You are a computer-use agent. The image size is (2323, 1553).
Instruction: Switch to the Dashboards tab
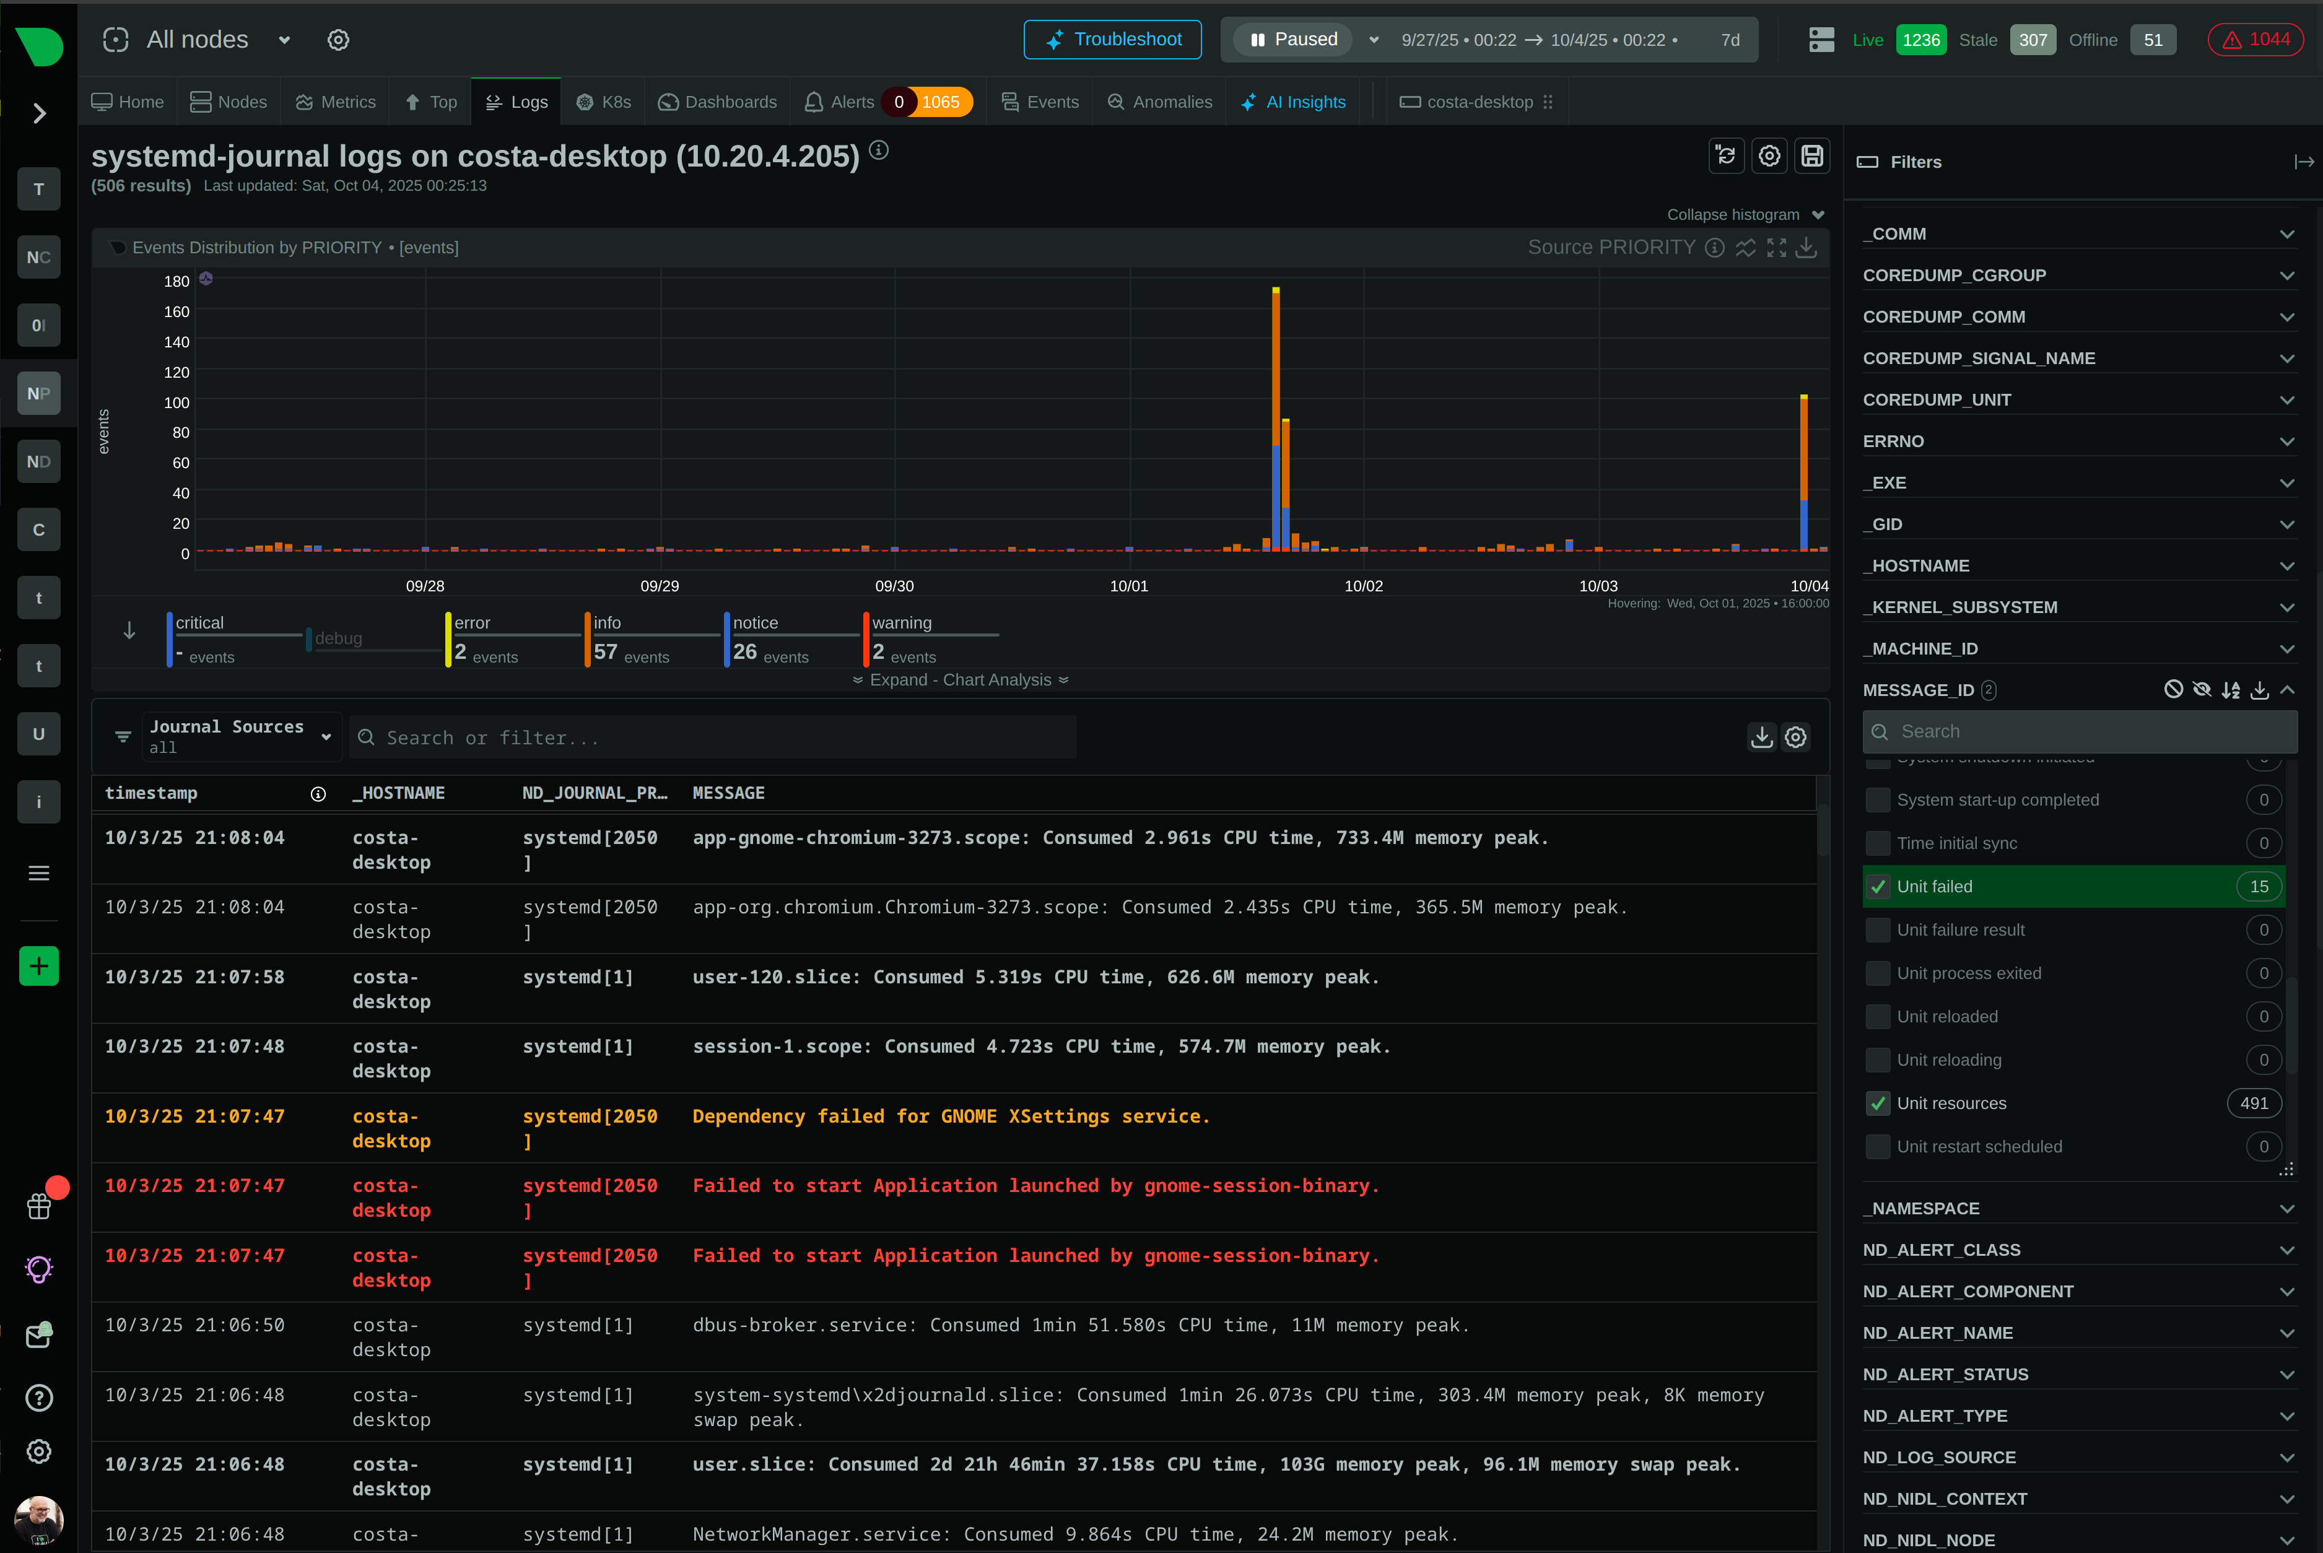(x=729, y=101)
